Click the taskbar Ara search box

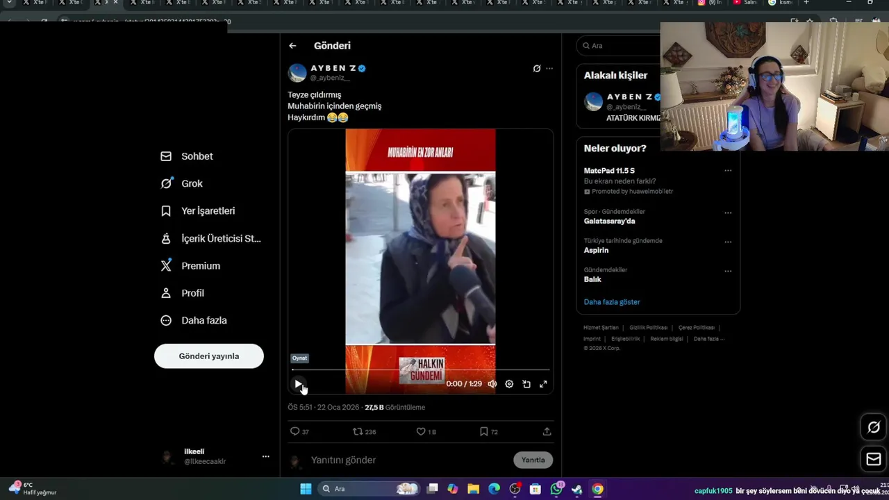[368, 489]
